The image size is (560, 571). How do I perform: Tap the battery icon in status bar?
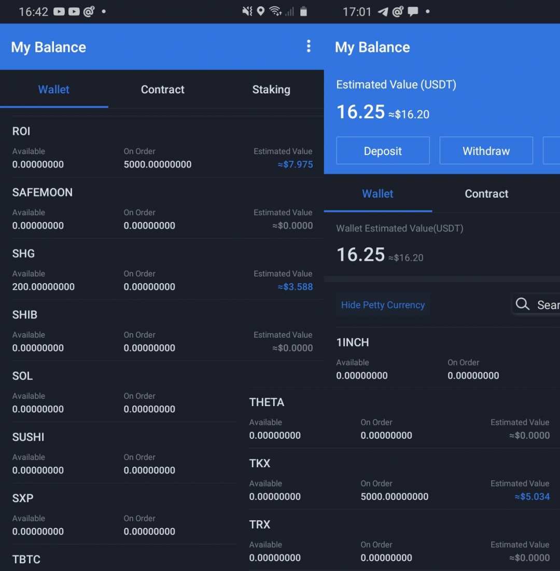(x=303, y=11)
